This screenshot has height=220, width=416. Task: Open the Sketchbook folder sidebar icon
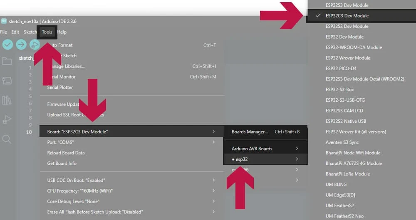[x=7, y=61]
